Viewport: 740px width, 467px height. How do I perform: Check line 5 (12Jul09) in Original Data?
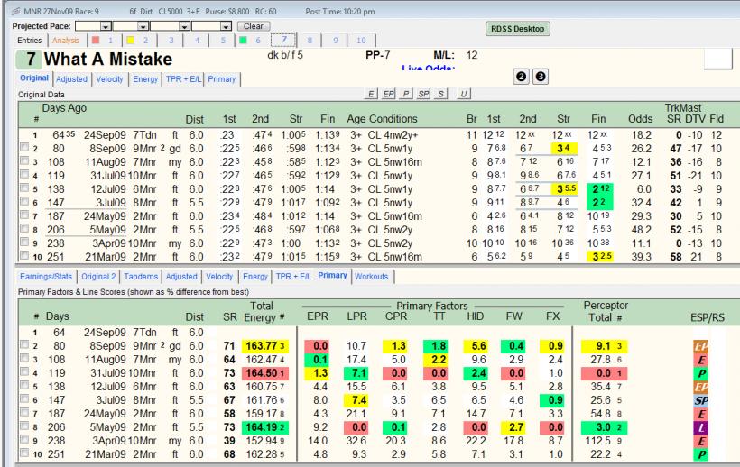tap(24, 188)
